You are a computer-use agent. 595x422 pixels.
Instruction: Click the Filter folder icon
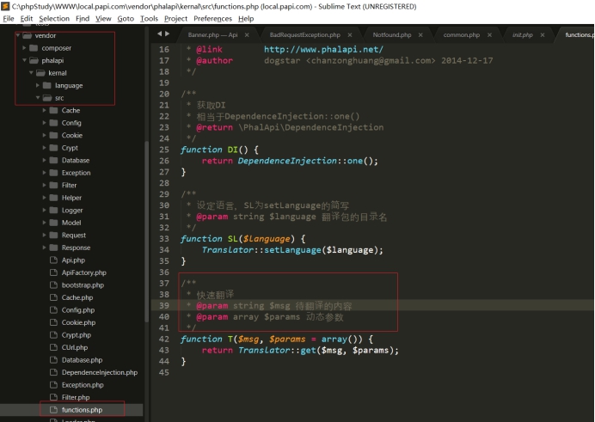[54, 185]
